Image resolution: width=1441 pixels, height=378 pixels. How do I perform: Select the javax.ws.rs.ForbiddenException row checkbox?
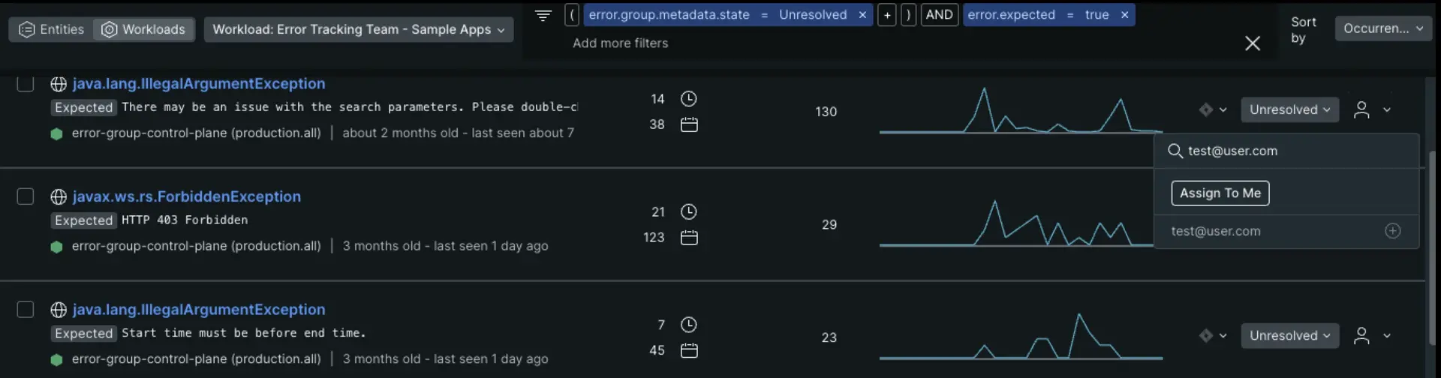pyautogui.click(x=26, y=196)
